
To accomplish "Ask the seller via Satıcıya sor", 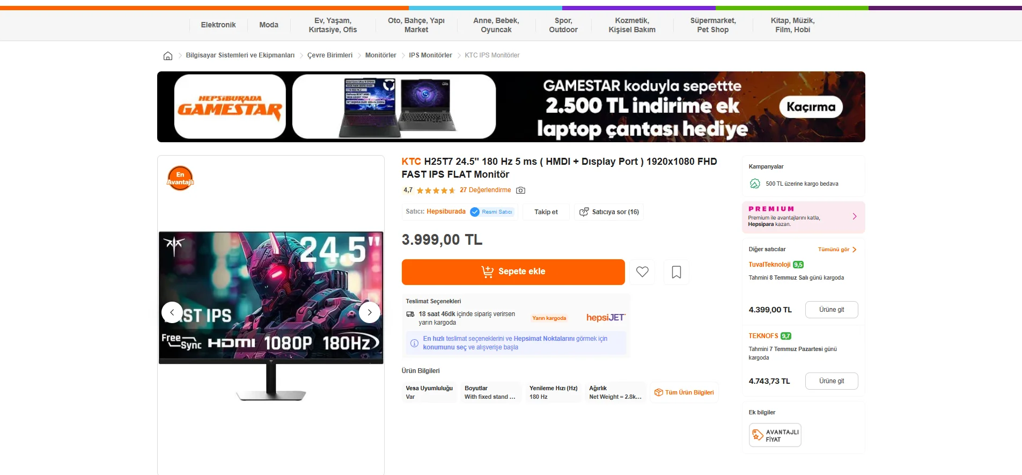I will [x=609, y=212].
